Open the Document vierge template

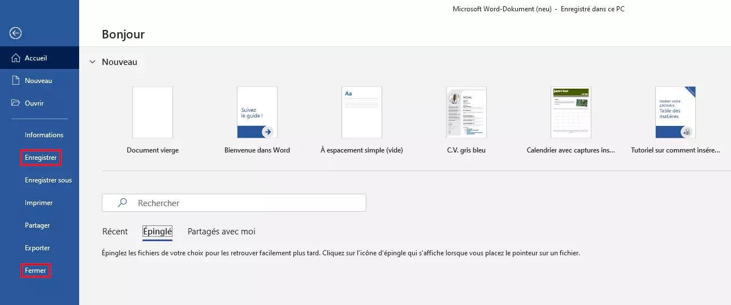pos(153,112)
